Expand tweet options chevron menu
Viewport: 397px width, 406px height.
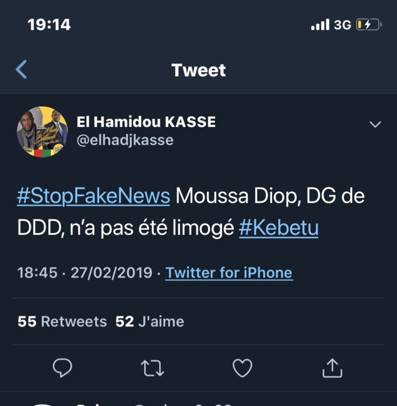click(x=375, y=124)
